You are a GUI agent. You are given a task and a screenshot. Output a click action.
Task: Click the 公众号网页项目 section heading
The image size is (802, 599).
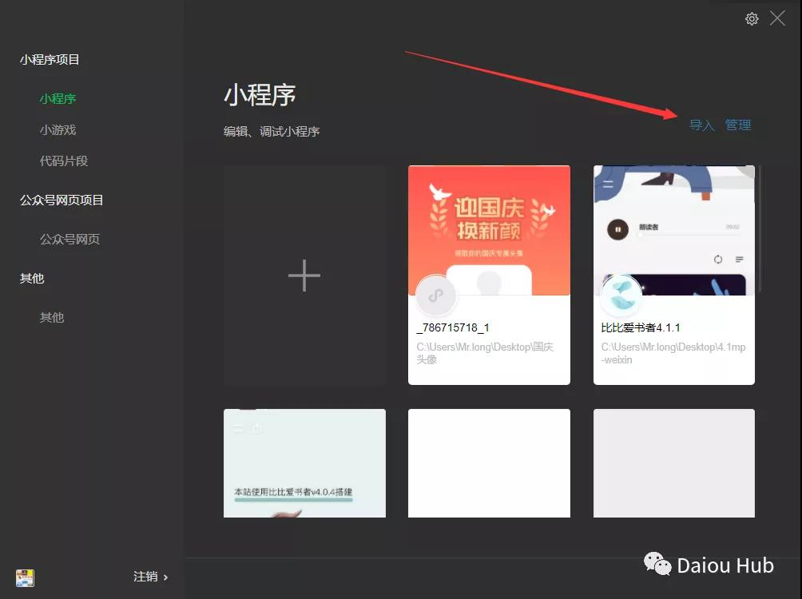point(62,200)
